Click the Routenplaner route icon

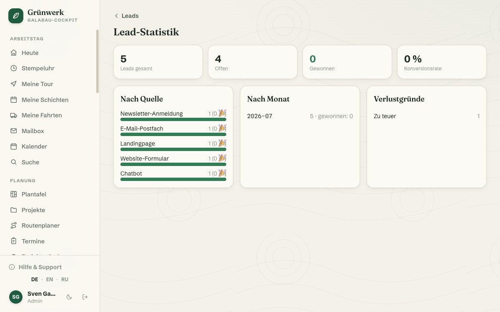tap(14, 225)
